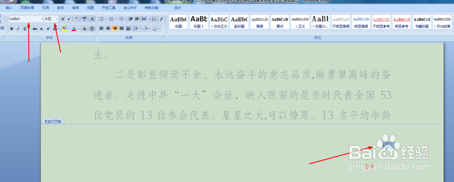Open the 开发工具 tab

click(x=109, y=8)
